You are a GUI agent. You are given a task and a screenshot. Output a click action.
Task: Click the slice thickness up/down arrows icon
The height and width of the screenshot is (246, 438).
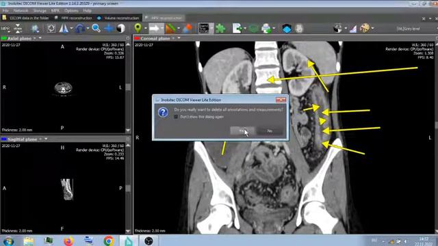point(18,29)
